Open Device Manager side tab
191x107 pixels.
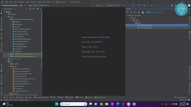tap(190, 23)
